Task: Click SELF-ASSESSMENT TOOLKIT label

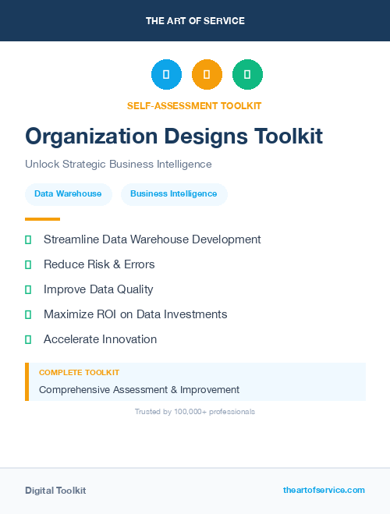Action: pos(194,106)
